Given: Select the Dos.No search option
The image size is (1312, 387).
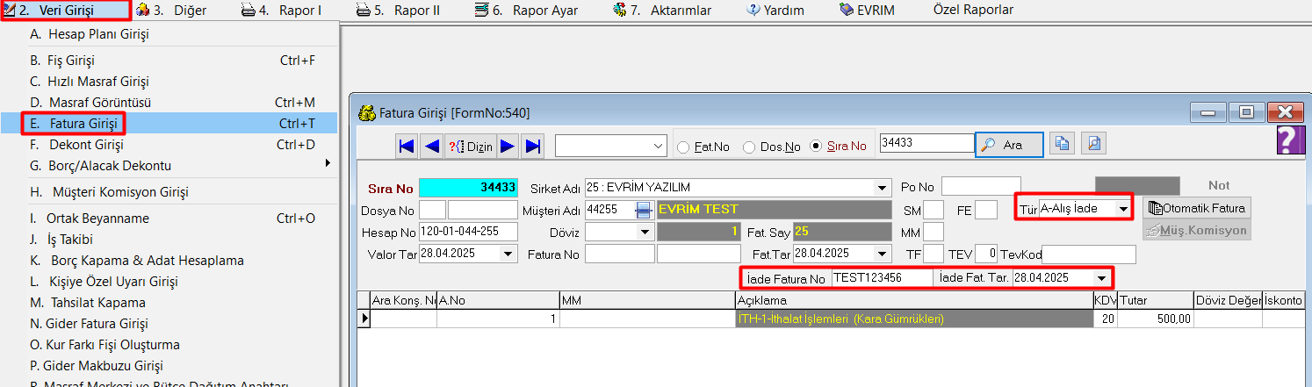Looking at the screenshot, I should 749,147.
